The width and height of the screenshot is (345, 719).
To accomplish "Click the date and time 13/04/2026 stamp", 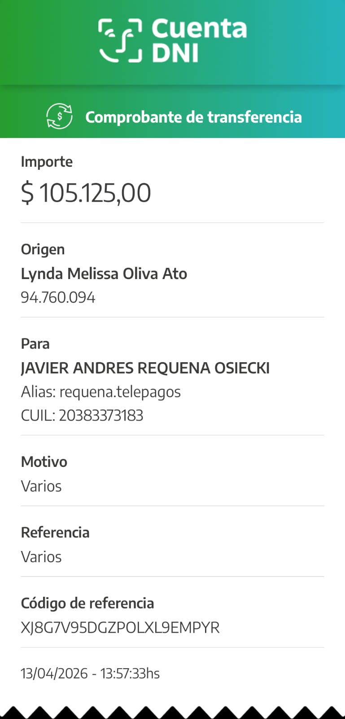I will point(90,673).
